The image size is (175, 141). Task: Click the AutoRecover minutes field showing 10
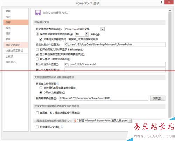80,34
